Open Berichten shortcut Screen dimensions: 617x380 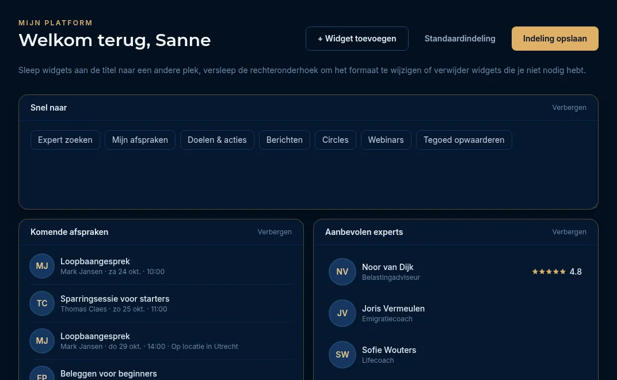click(x=284, y=140)
